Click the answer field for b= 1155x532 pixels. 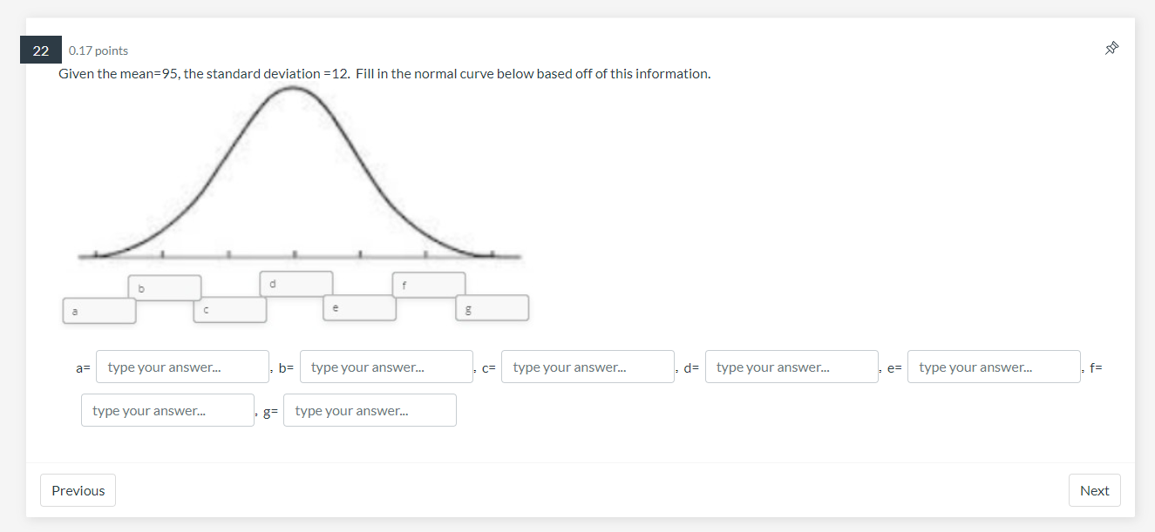point(386,367)
